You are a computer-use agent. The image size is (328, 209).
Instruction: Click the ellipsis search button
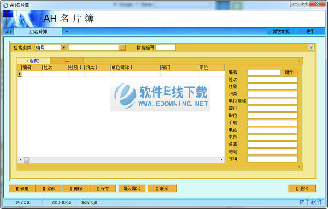click(x=122, y=47)
